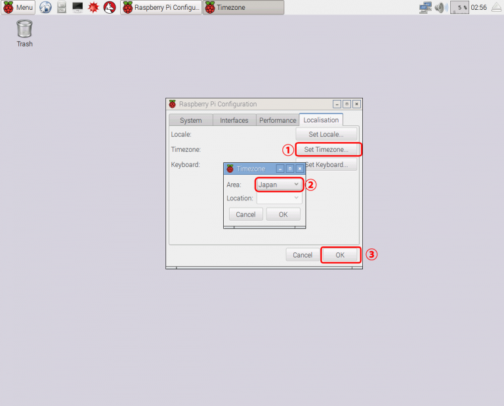Open the Performance tab
The image size is (504, 406).
[x=278, y=120]
